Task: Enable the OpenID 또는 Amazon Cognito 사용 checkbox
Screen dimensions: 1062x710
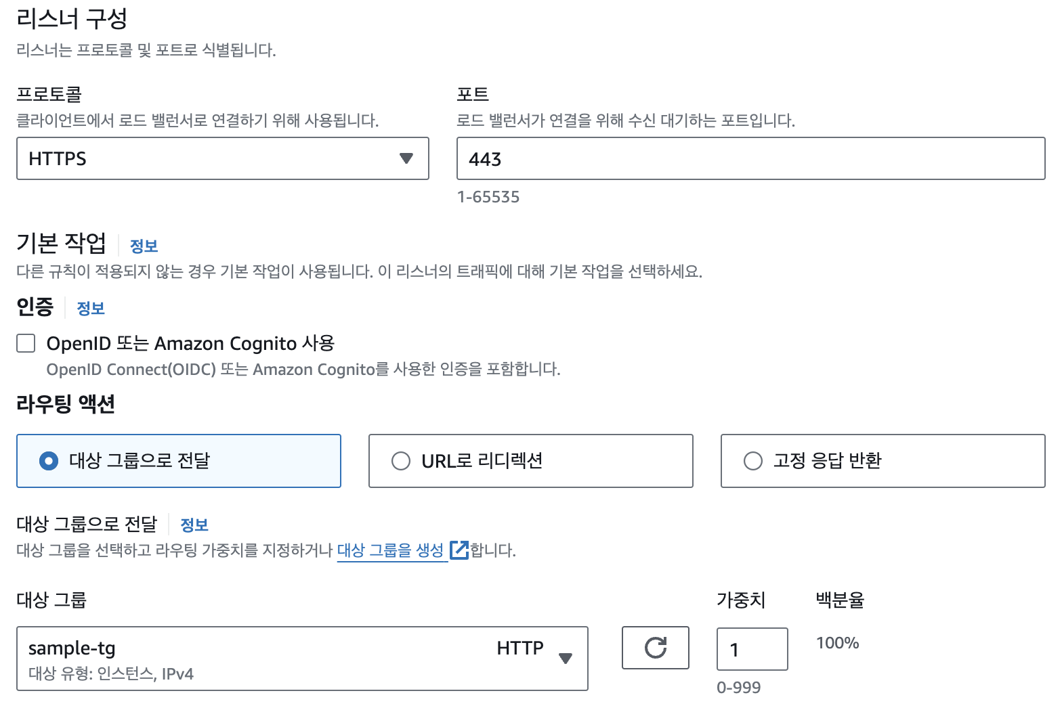Action: [x=26, y=343]
